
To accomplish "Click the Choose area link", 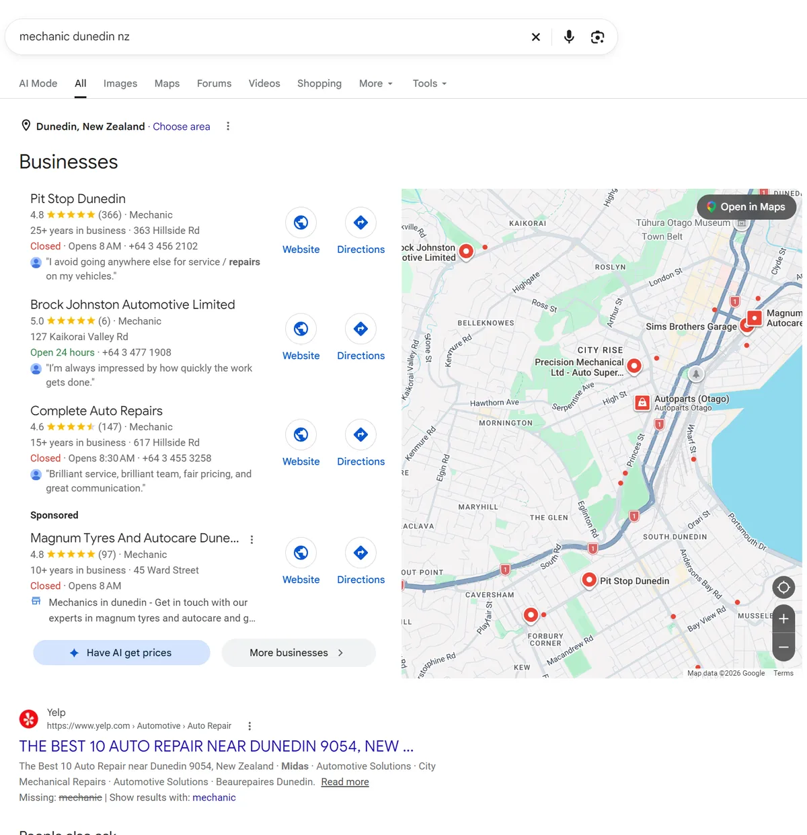I will [182, 126].
